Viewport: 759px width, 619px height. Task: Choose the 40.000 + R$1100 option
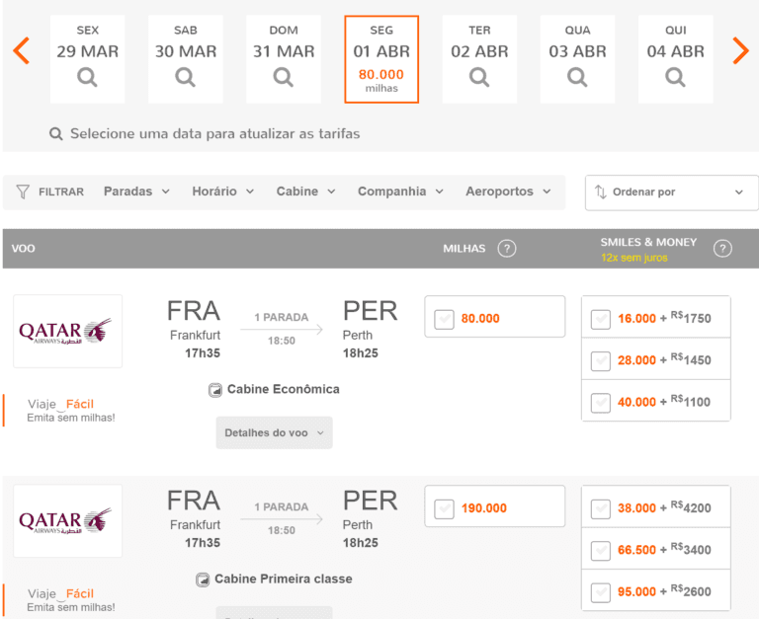tap(601, 402)
